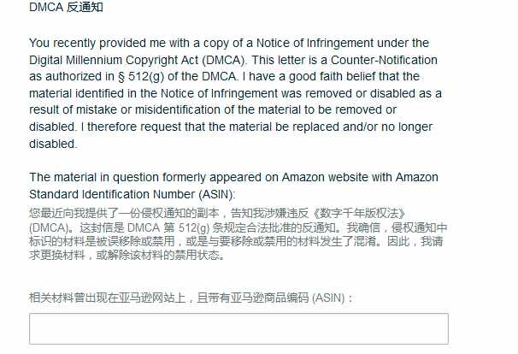Screen dimensions: 518x354
Task: Click the word 'Counter-Notification' in the letter
Action: click(384, 60)
